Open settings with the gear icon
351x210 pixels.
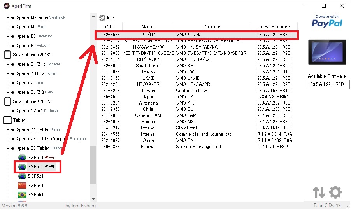(335, 192)
